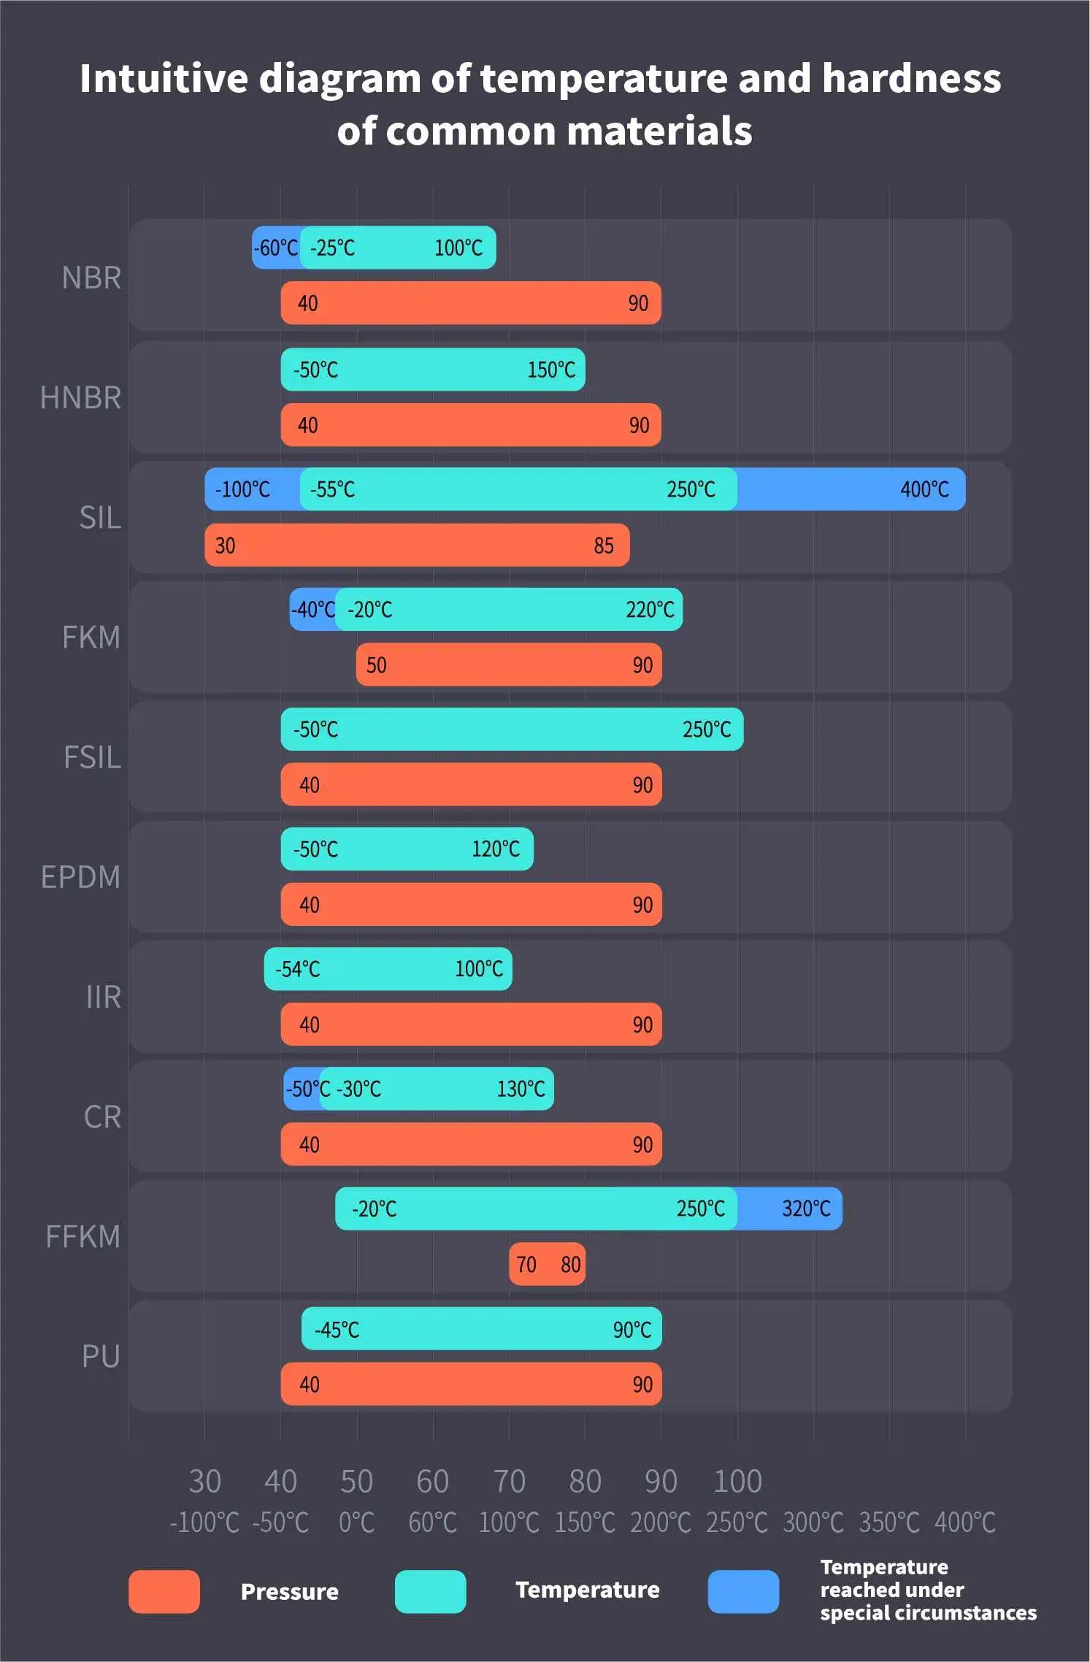Click the FKM 50 to 90 orange bar
Image resolution: width=1090 pixels, height=1662 pixels.
click(x=509, y=665)
